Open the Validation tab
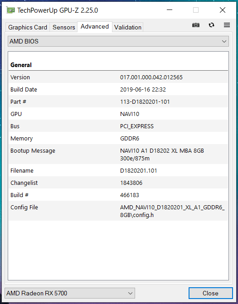The width and height of the screenshot is (238, 304). pos(128,27)
